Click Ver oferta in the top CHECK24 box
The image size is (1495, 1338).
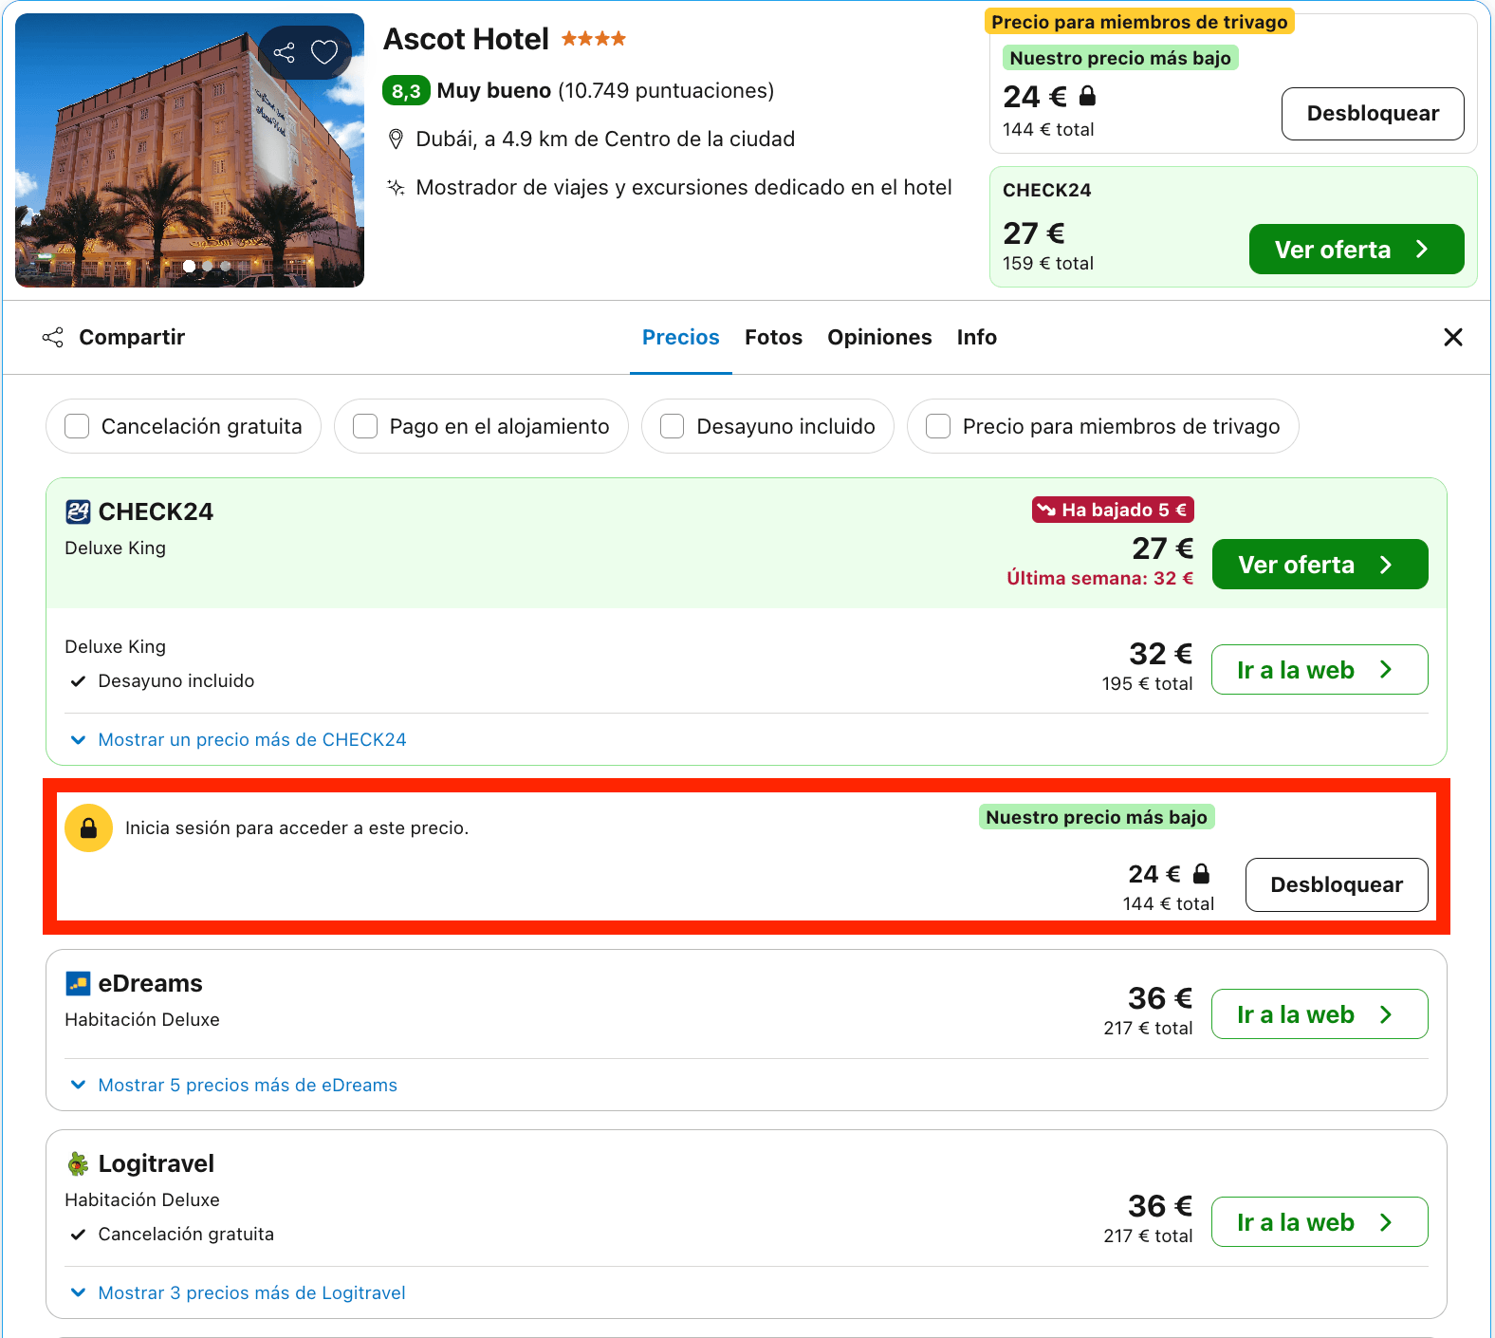coord(1357,250)
